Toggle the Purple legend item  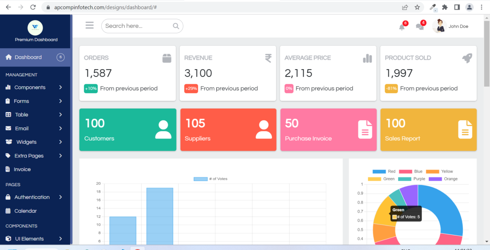(x=412, y=179)
